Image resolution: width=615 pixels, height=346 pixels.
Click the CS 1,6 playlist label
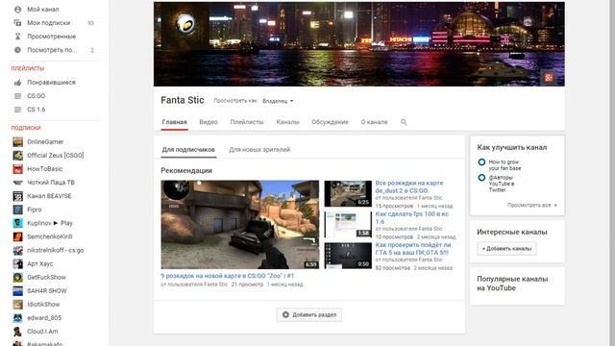pyautogui.click(x=37, y=110)
